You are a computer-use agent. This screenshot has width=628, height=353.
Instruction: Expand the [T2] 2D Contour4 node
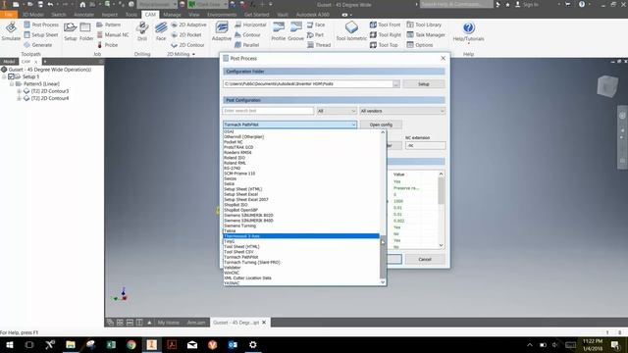(19, 98)
